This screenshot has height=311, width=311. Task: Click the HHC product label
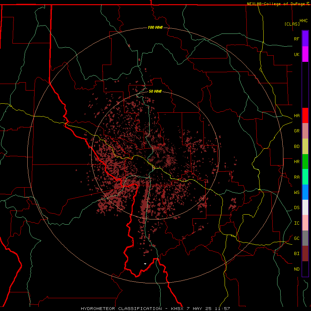pyautogui.click(x=303, y=21)
